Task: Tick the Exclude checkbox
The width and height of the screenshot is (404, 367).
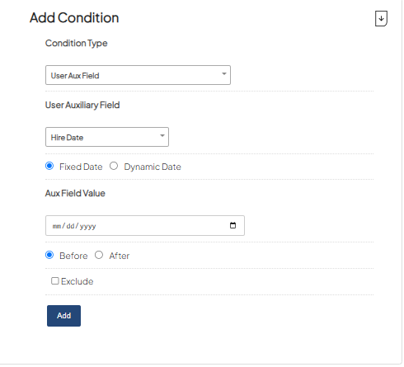Action: (55, 281)
